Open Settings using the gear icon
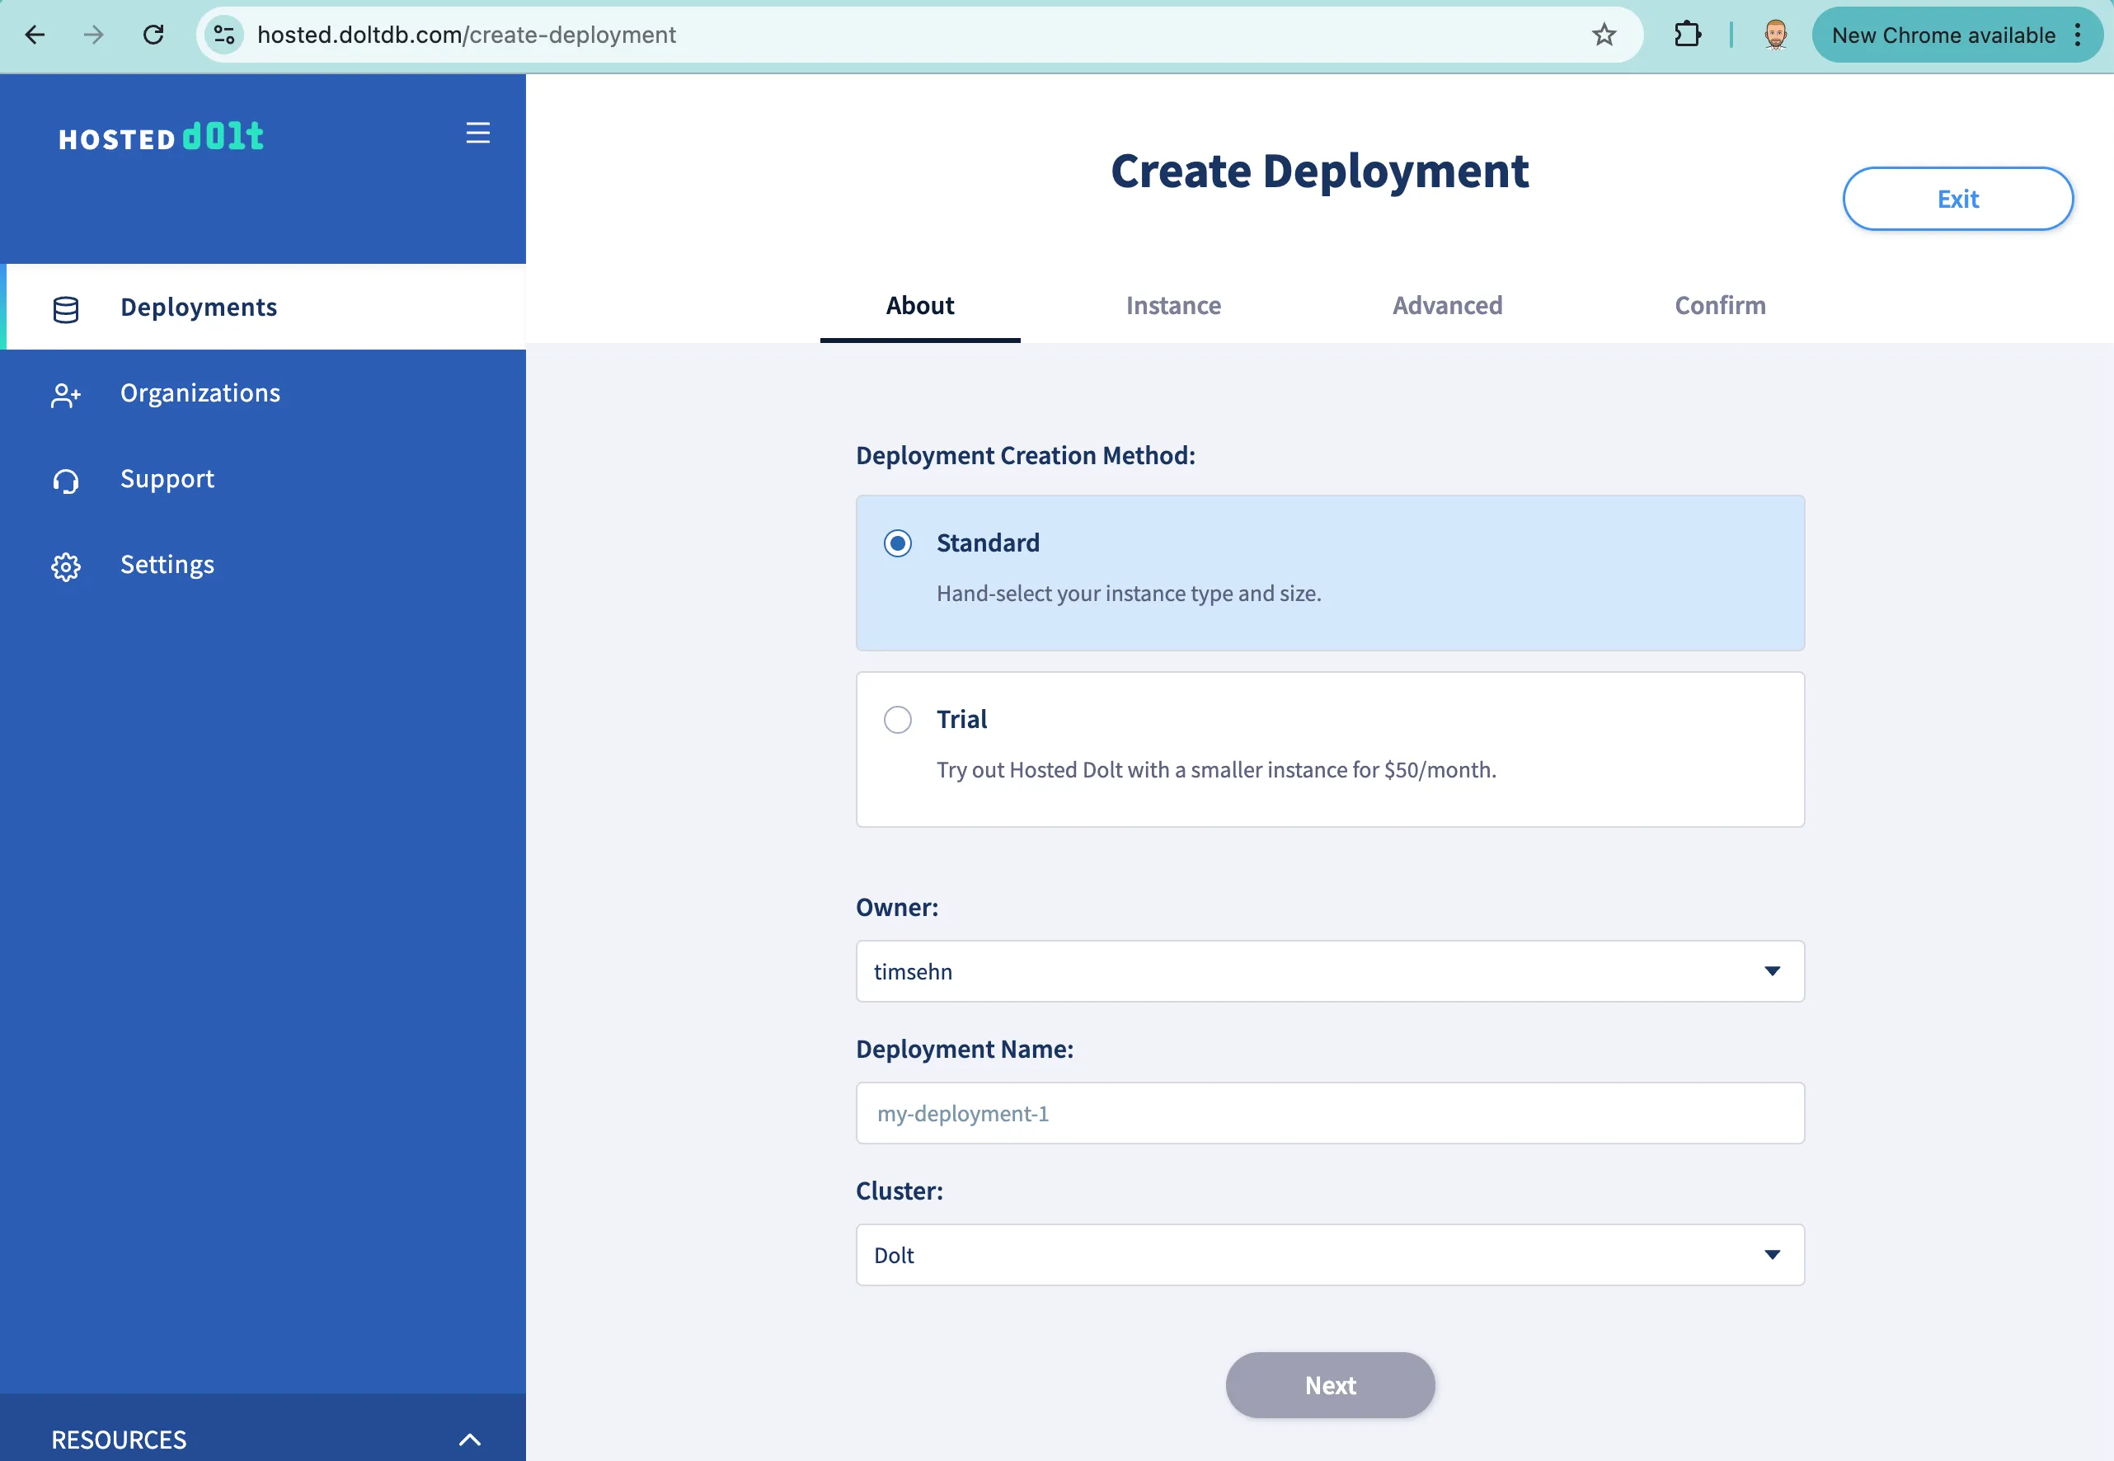The width and height of the screenshot is (2114, 1461). tap(65, 566)
